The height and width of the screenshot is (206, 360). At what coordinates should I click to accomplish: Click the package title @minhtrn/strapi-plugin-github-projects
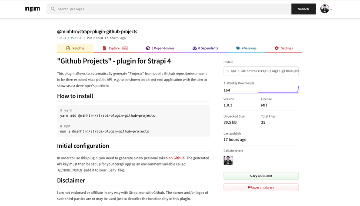[x=97, y=31]
